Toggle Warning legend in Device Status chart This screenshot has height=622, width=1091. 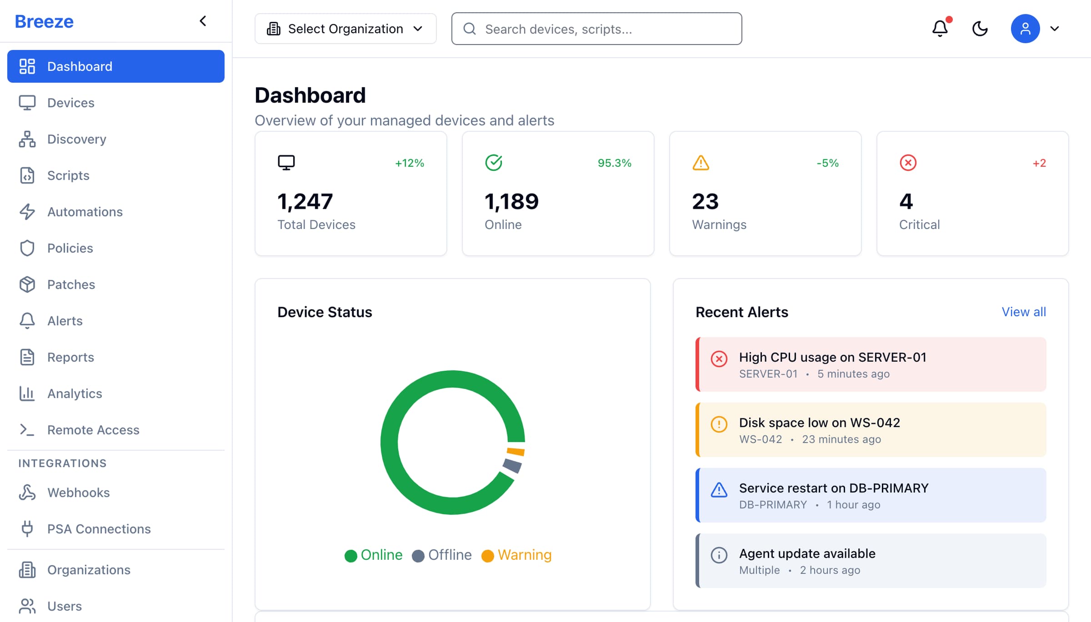(x=516, y=555)
